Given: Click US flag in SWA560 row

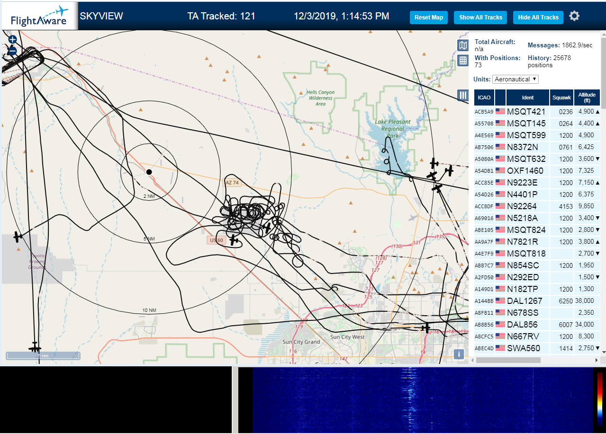Looking at the screenshot, I should (x=500, y=348).
